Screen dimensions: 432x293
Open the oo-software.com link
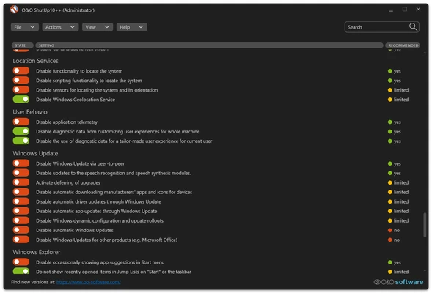tap(89, 282)
